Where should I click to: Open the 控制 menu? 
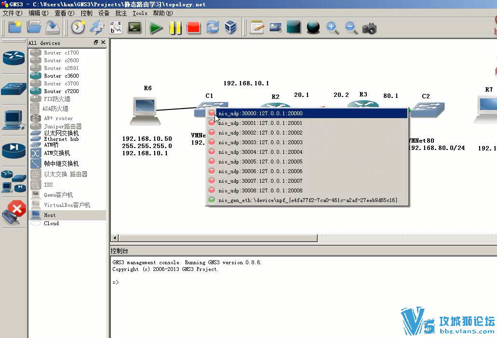pyautogui.click(x=86, y=13)
